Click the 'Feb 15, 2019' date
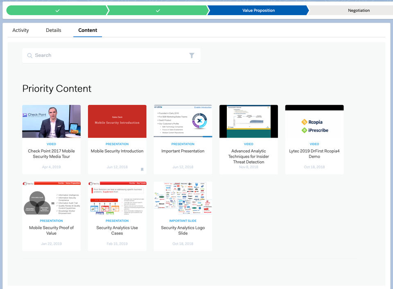393x289 pixels. point(117,244)
